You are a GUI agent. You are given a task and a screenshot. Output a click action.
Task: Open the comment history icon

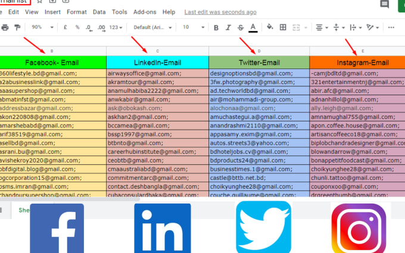point(384,4)
